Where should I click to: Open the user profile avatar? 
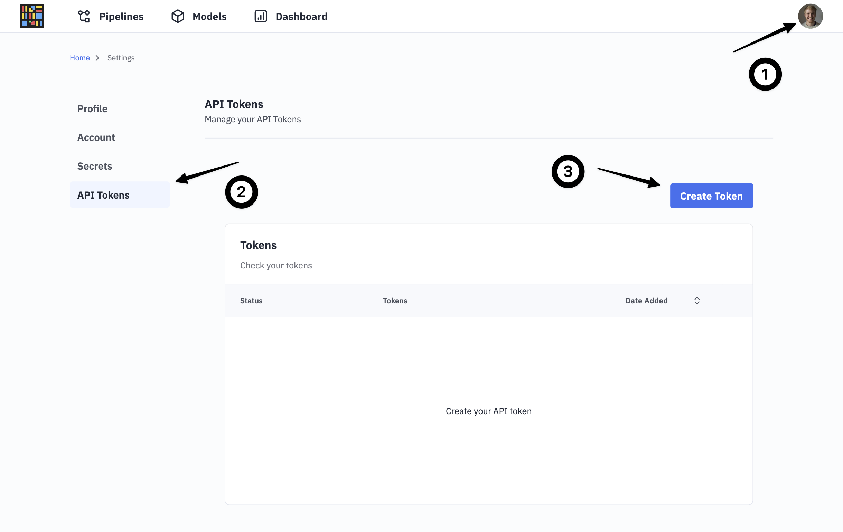(x=810, y=16)
